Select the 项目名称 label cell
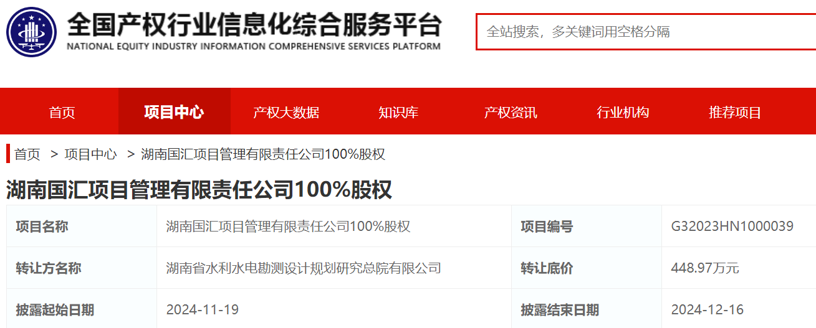The height and width of the screenshot is (328, 816). (82, 226)
